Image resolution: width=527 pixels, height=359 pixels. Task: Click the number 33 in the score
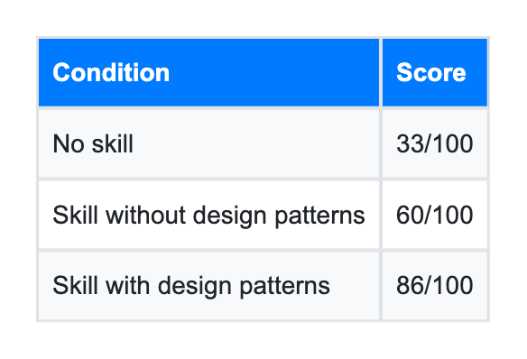(x=410, y=143)
